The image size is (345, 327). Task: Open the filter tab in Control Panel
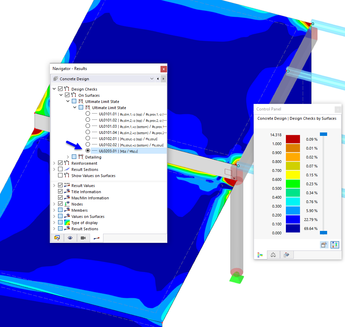287,255
